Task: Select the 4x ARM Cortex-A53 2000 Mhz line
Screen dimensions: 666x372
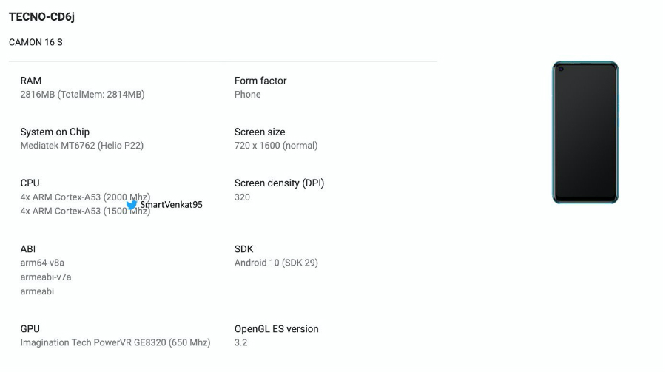Action: coord(85,197)
